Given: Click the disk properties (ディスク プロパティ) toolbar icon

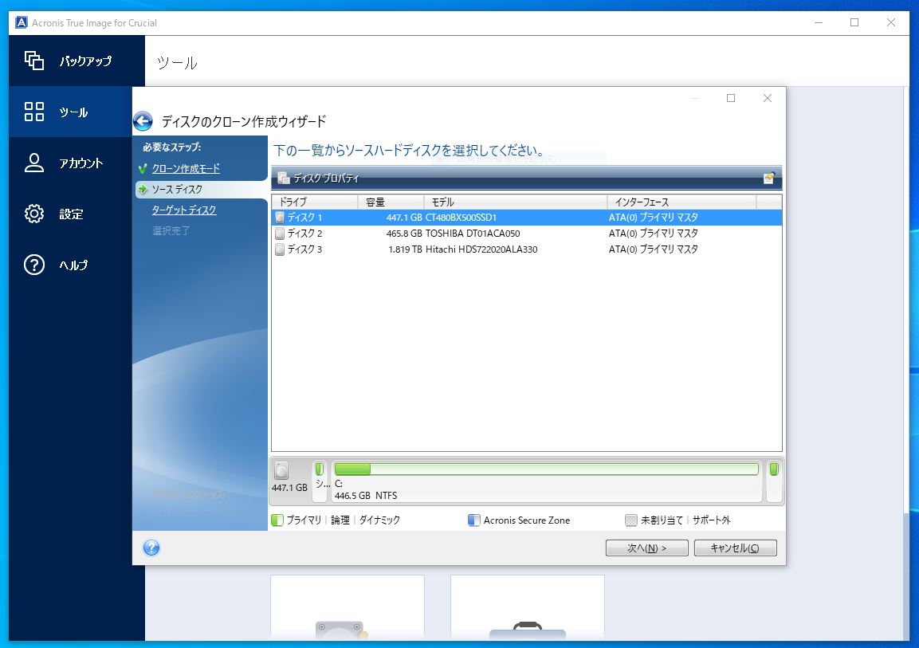Looking at the screenshot, I should pyautogui.click(x=284, y=178).
